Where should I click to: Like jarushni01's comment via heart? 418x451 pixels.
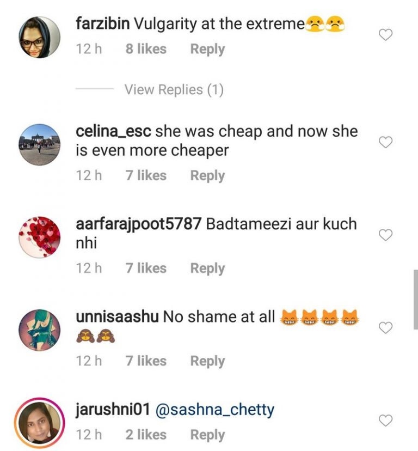385,421
